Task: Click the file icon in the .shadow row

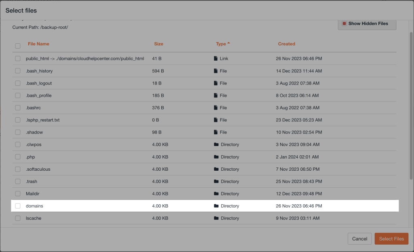Action: pos(216,132)
